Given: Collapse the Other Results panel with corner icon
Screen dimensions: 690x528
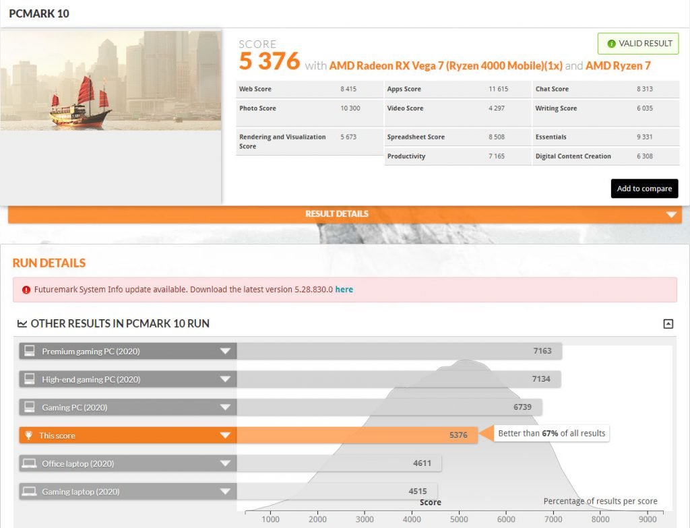Looking at the screenshot, I should coord(668,324).
